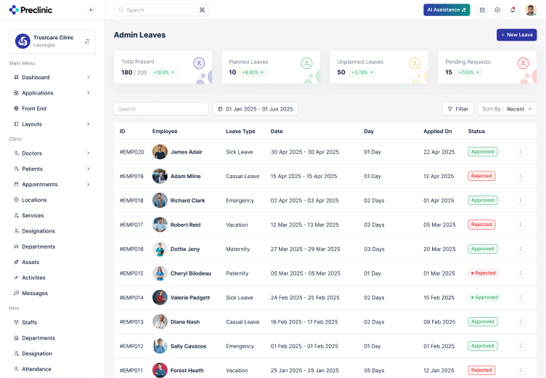546x378 pixels.
Task: Open the settings gear icon in the top bar
Action: [x=497, y=9]
